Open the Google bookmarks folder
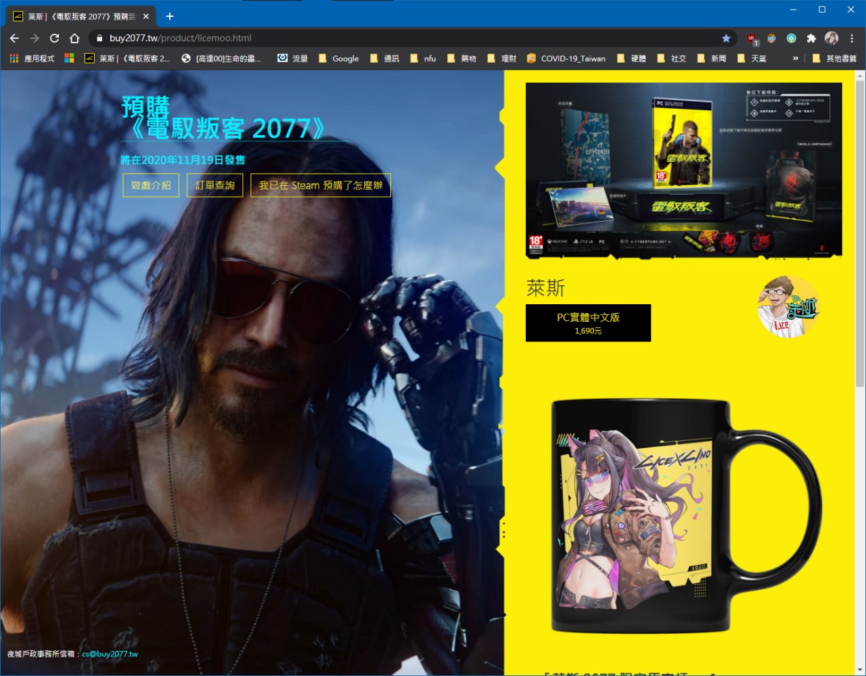The height and width of the screenshot is (676, 866). click(338, 59)
